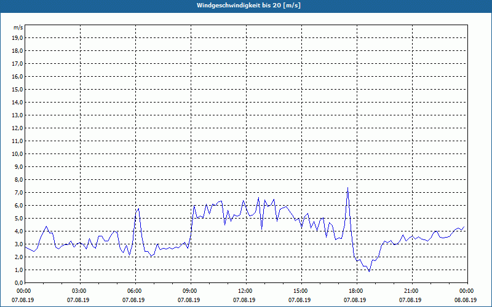Select the '06:00' time label

[x=135, y=290]
